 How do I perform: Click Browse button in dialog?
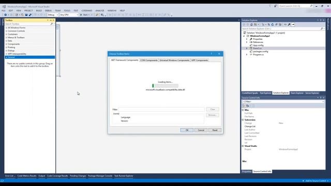click(x=213, y=115)
